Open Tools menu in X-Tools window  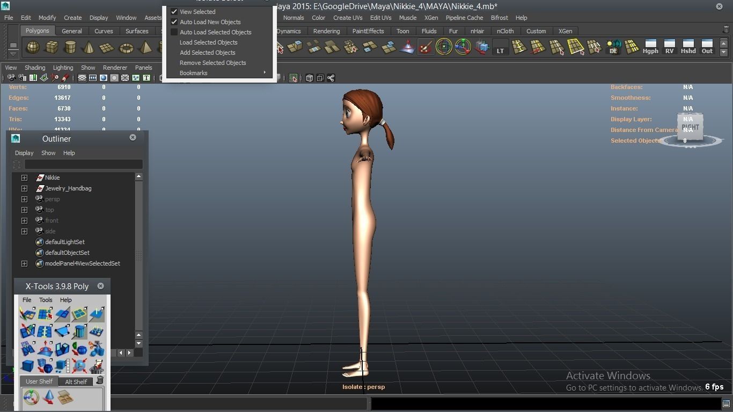(46, 300)
